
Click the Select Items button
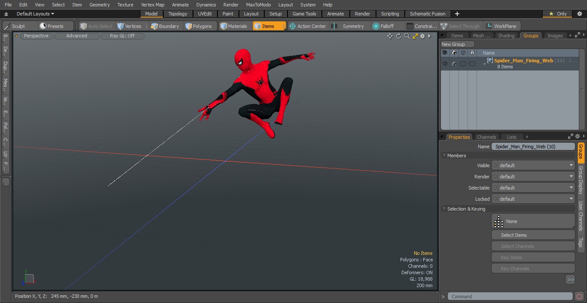[x=533, y=235]
